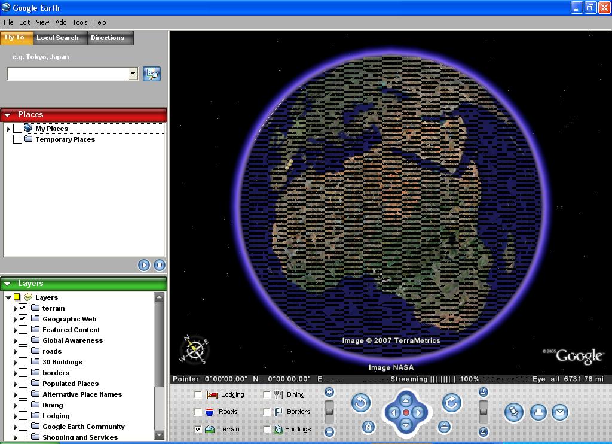Print the current view
Screen dimensions: 612x444
pos(538,412)
